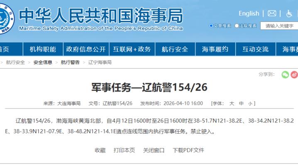Click 打印本页 to print page
Viewport: 298px width, 168px height.
(x=124, y=150)
